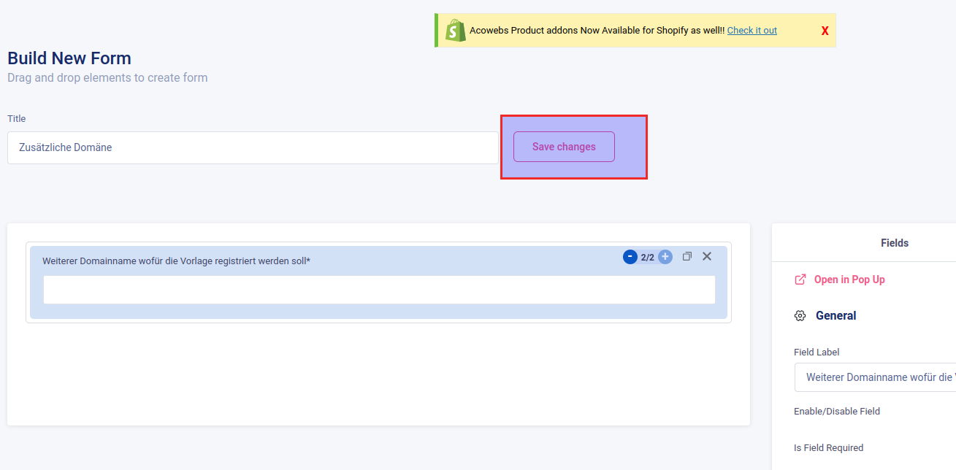Duplicate the Weiterer Domainname field

pyautogui.click(x=687, y=256)
